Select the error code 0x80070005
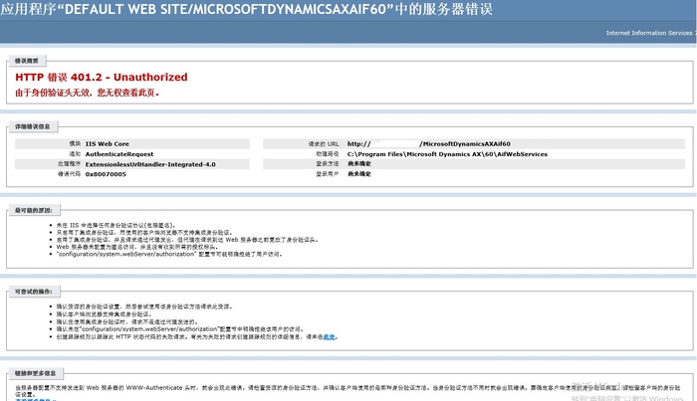Viewport: 697px width, 401px height. tap(106, 174)
